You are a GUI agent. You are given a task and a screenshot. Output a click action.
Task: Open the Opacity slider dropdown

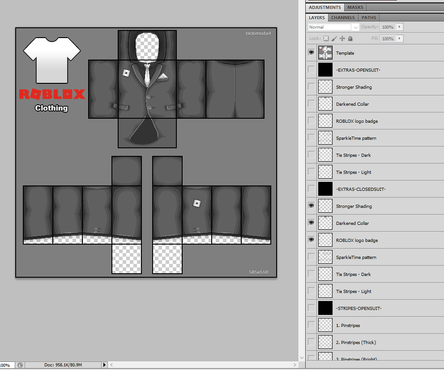[x=399, y=27]
